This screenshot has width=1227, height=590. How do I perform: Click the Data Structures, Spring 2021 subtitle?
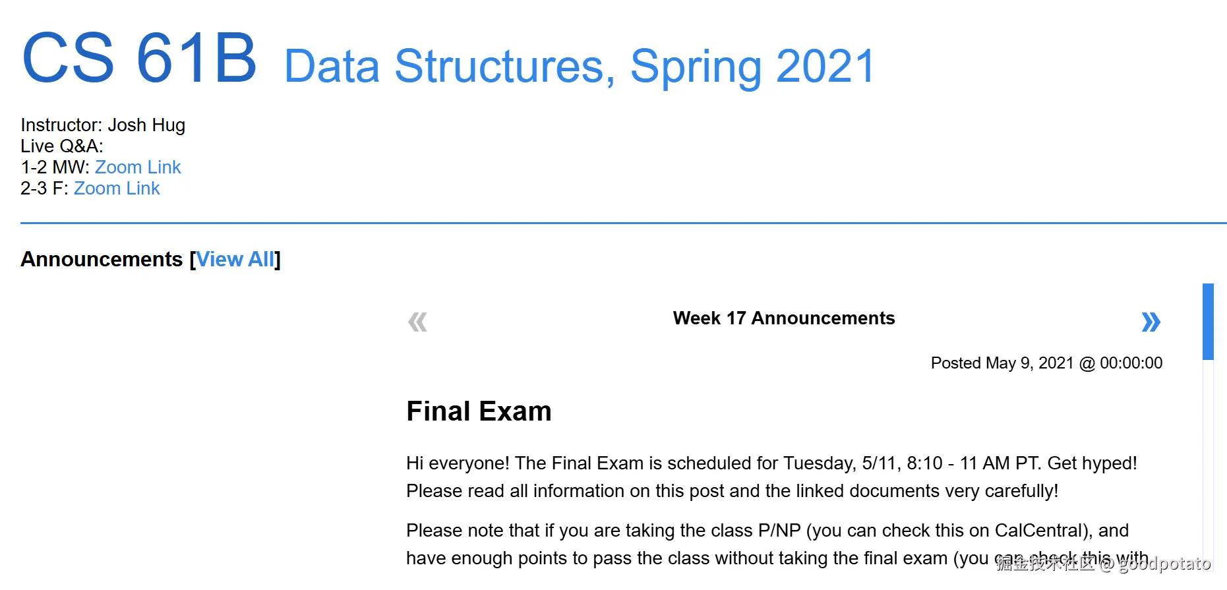(579, 67)
